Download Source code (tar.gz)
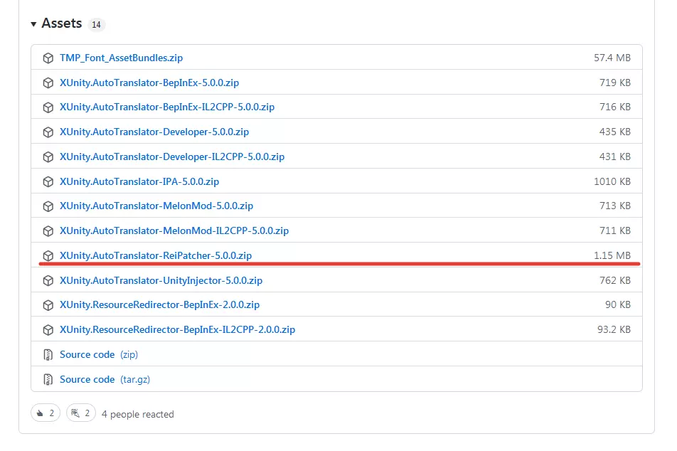677x451 pixels. (105, 379)
